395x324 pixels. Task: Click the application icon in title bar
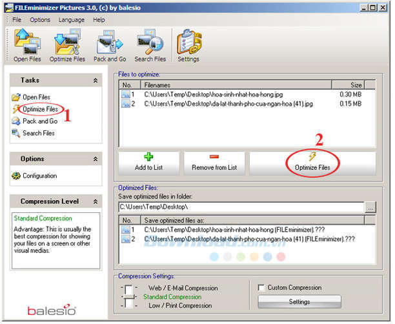point(9,8)
